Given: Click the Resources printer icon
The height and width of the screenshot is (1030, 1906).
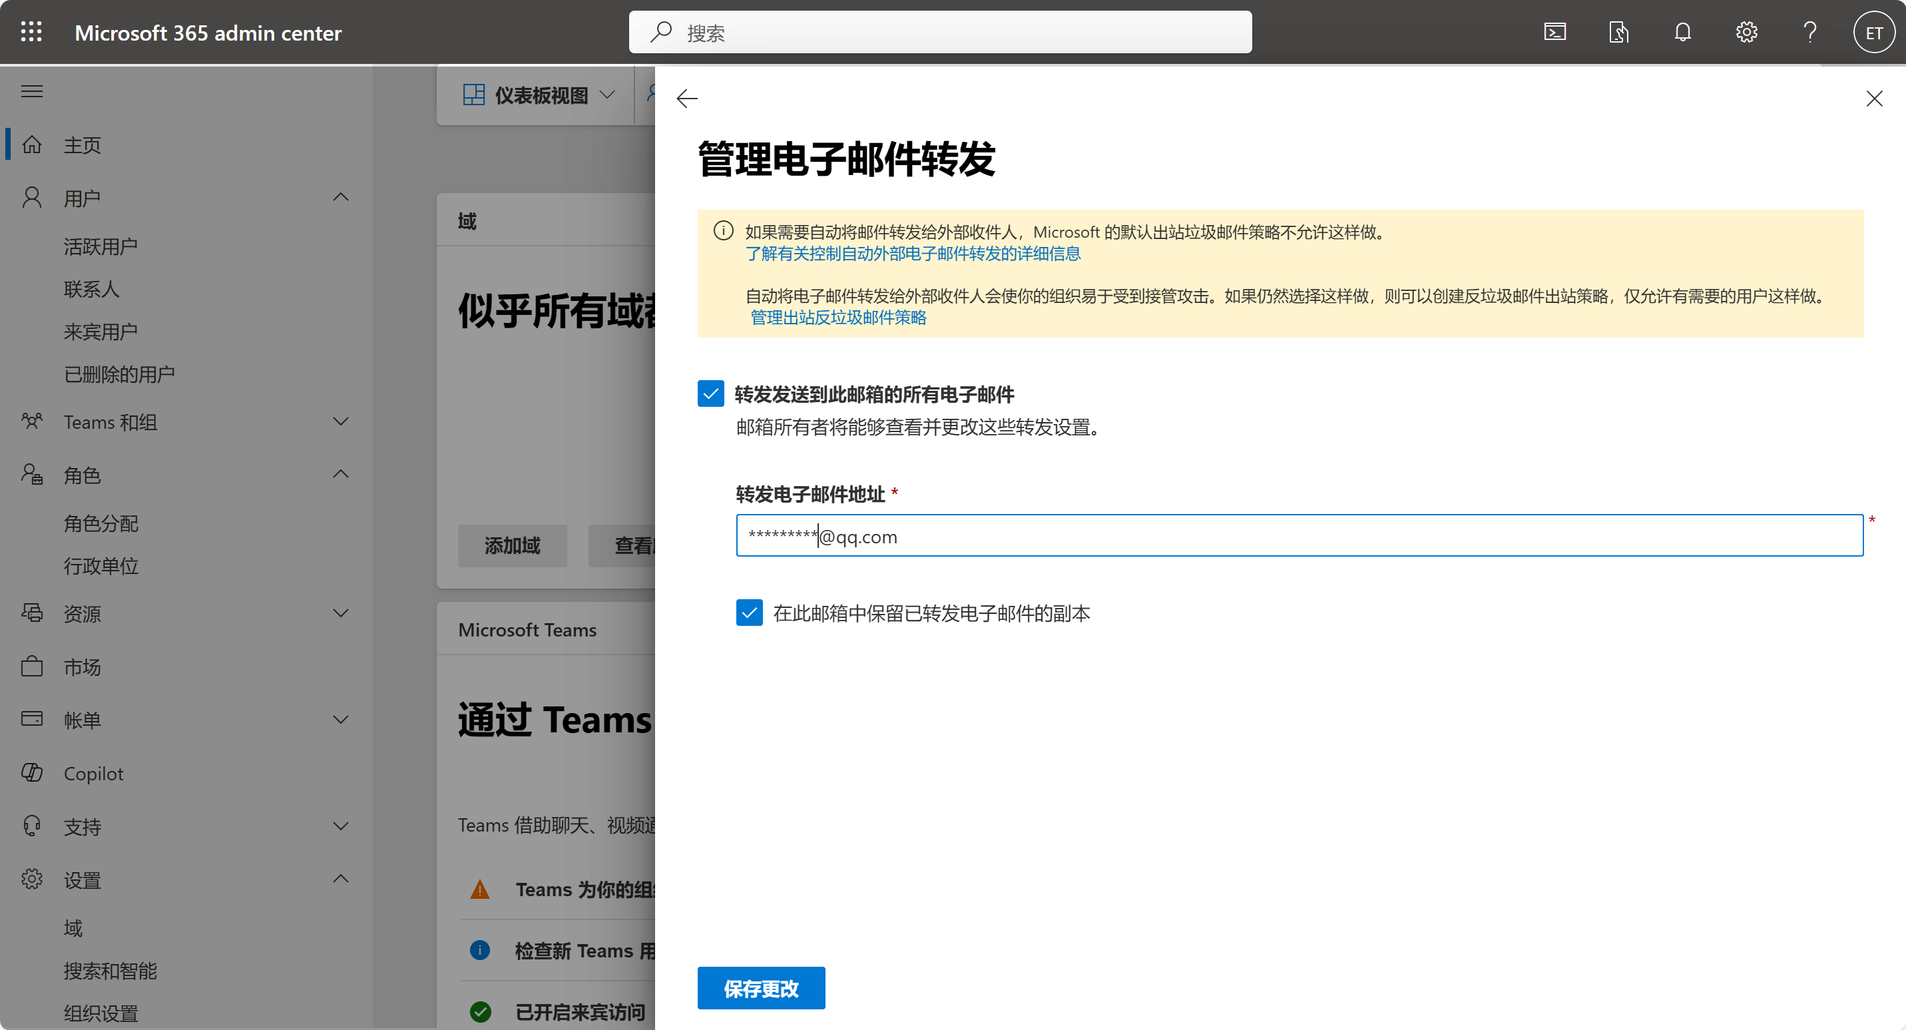Looking at the screenshot, I should point(32,613).
